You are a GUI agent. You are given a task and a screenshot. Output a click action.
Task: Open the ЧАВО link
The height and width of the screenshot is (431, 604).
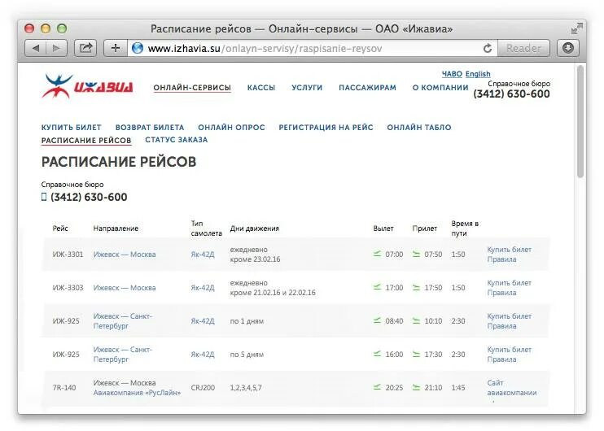[452, 74]
